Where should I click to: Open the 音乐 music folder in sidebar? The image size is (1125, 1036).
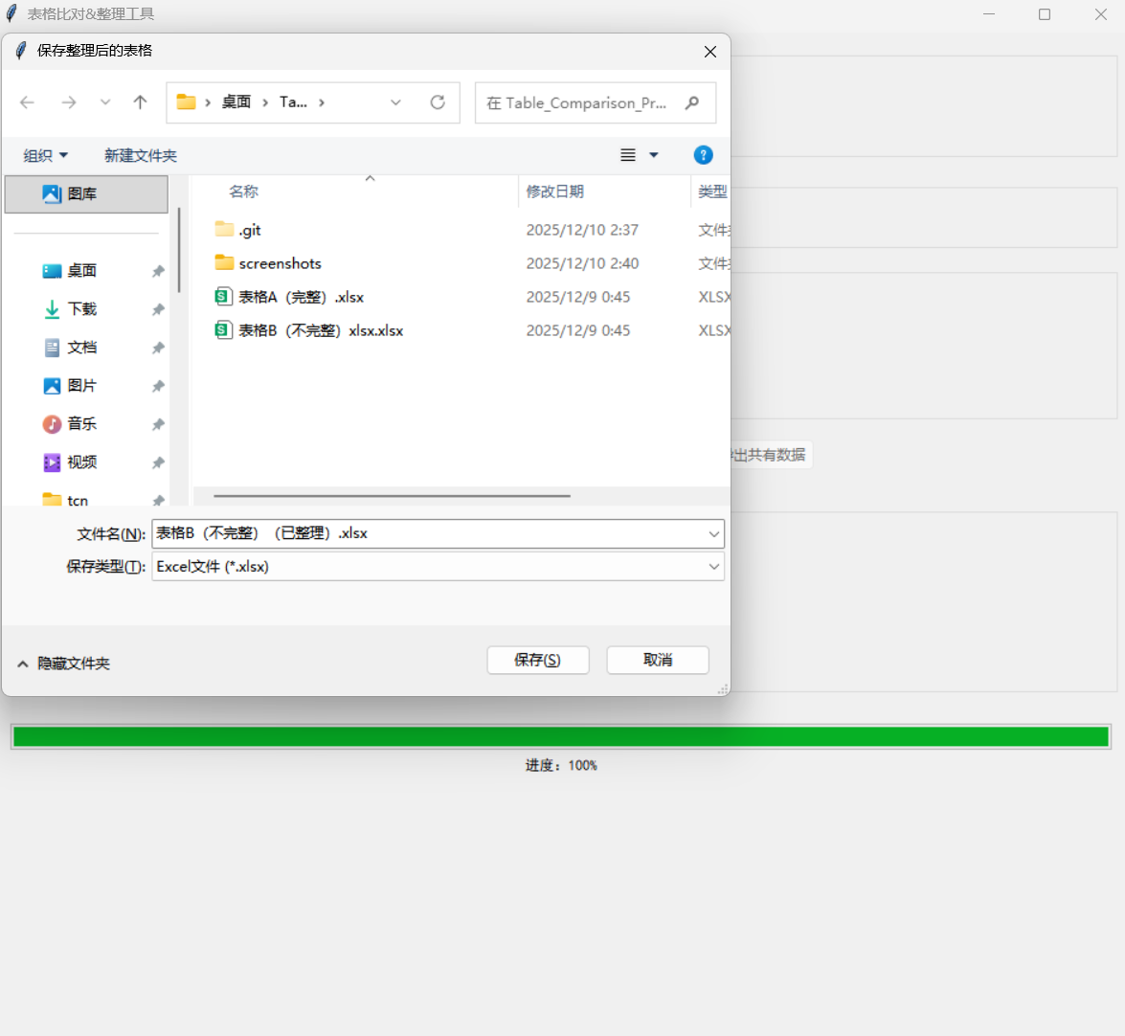[81, 424]
